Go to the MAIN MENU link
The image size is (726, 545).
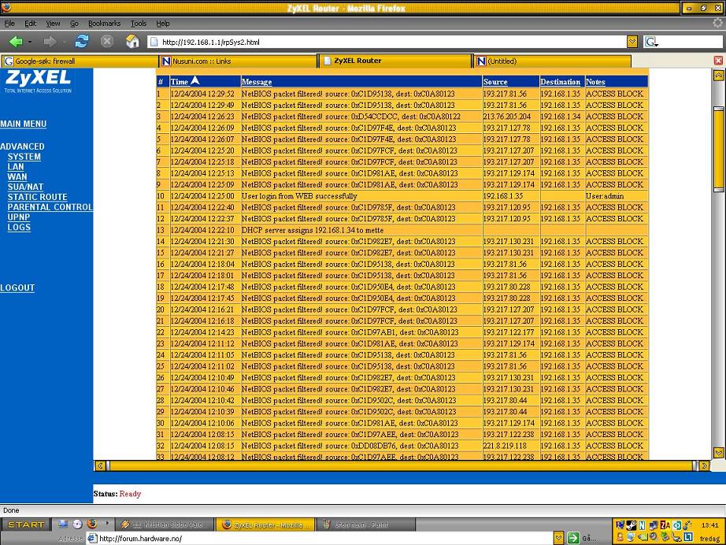(x=23, y=124)
